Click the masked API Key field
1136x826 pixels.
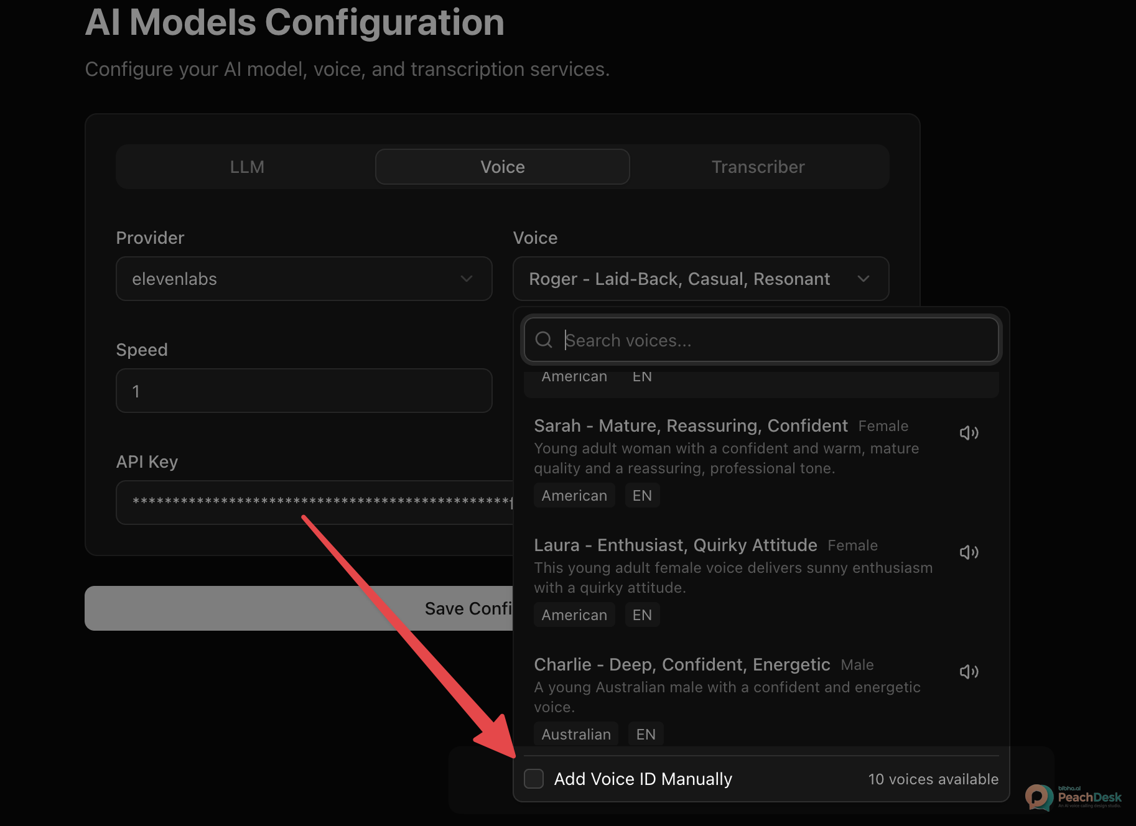(315, 503)
